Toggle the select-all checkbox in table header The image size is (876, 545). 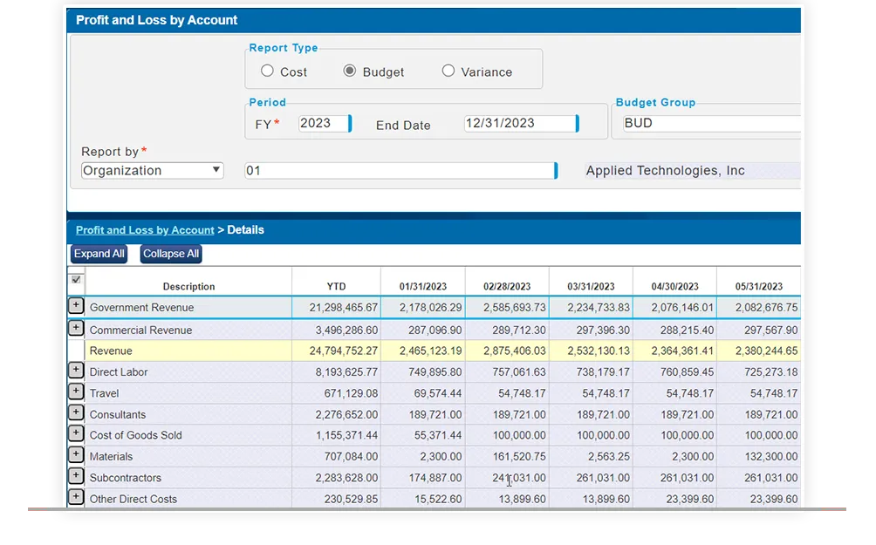coord(76,280)
